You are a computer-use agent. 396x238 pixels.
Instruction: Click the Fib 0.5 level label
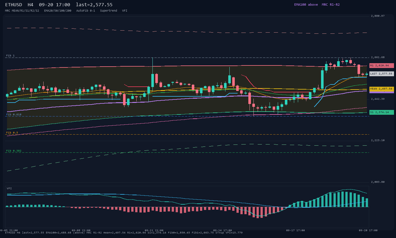12,133
